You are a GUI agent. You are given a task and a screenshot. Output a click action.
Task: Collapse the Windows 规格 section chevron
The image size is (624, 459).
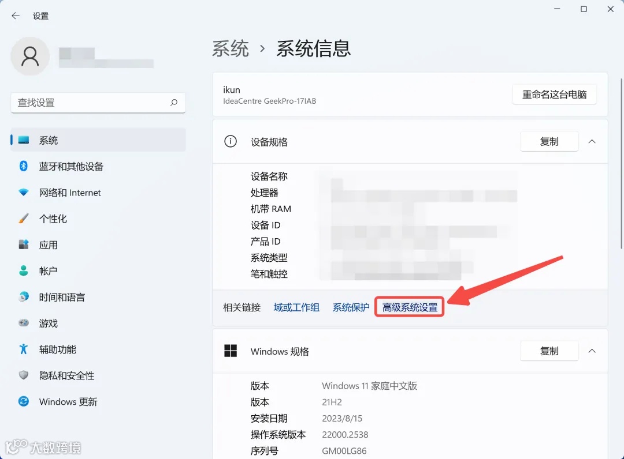coord(592,351)
